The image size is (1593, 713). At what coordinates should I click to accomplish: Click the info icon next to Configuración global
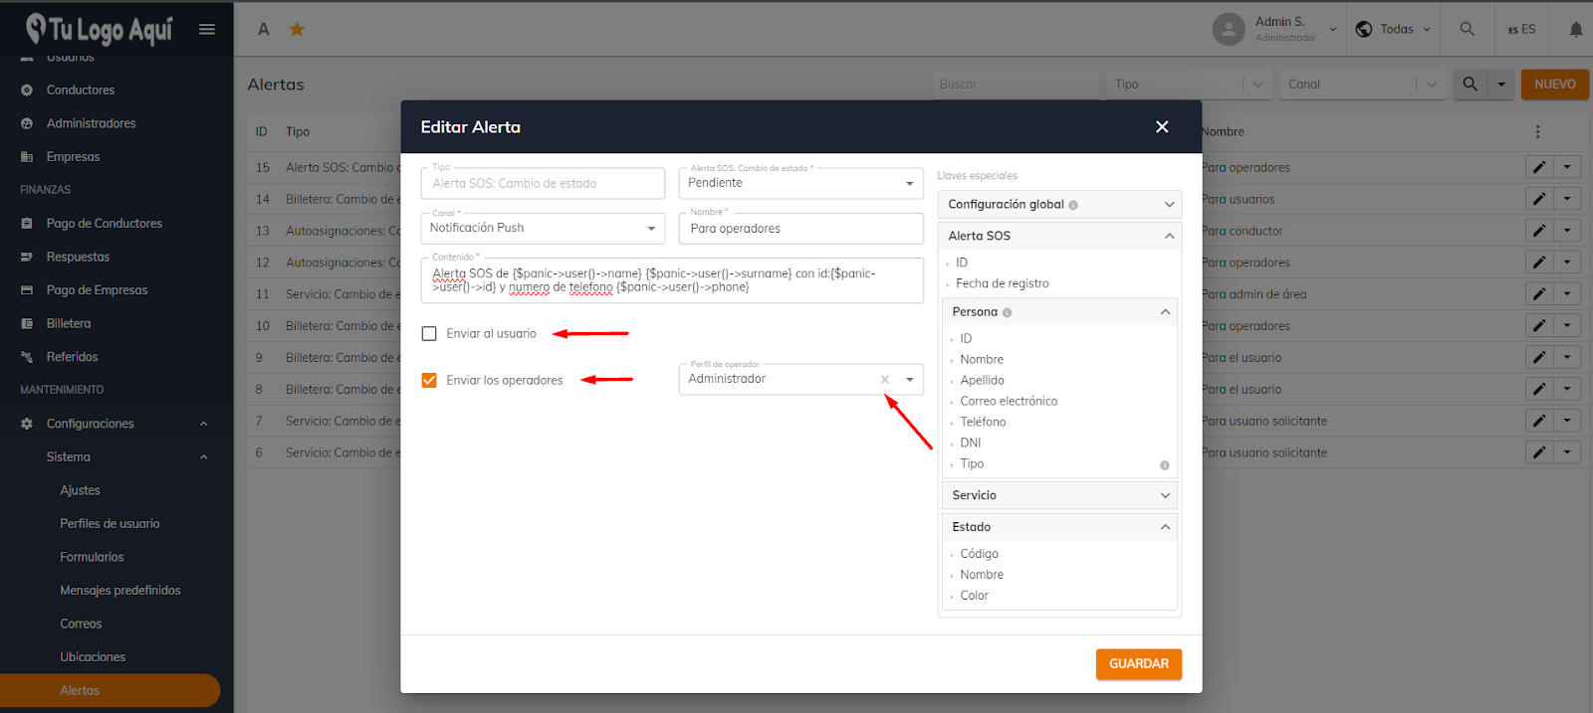click(1073, 205)
